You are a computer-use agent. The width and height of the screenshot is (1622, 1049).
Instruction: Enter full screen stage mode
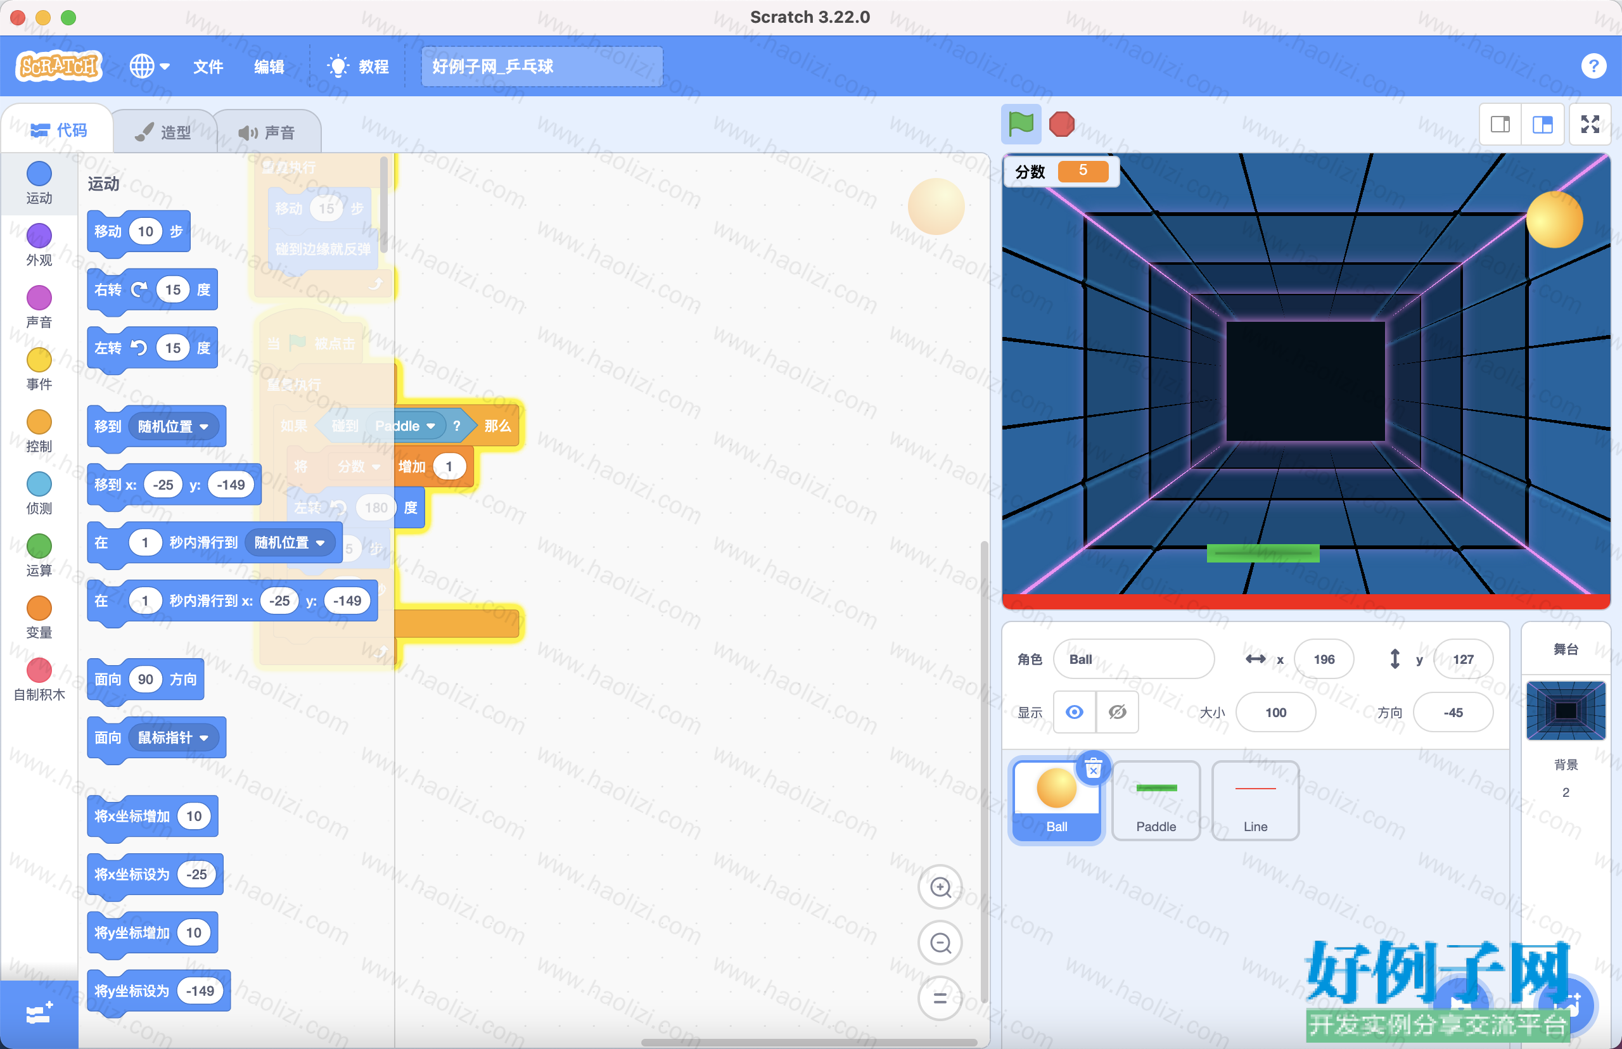coord(1590,124)
